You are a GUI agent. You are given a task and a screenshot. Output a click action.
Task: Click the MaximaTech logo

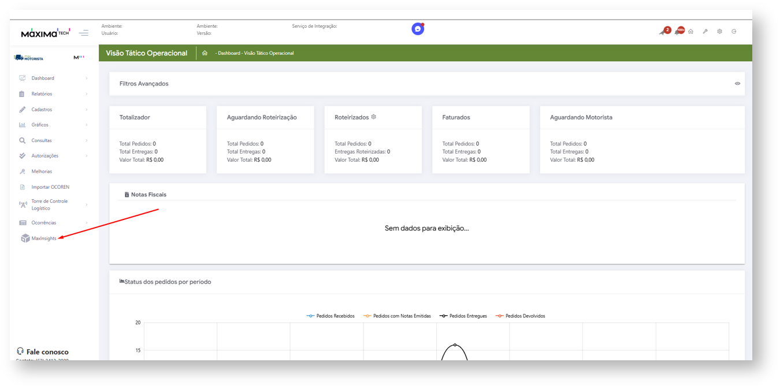coord(46,32)
